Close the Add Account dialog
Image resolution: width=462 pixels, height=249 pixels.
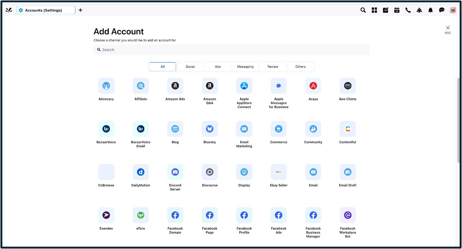(x=448, y=28)
